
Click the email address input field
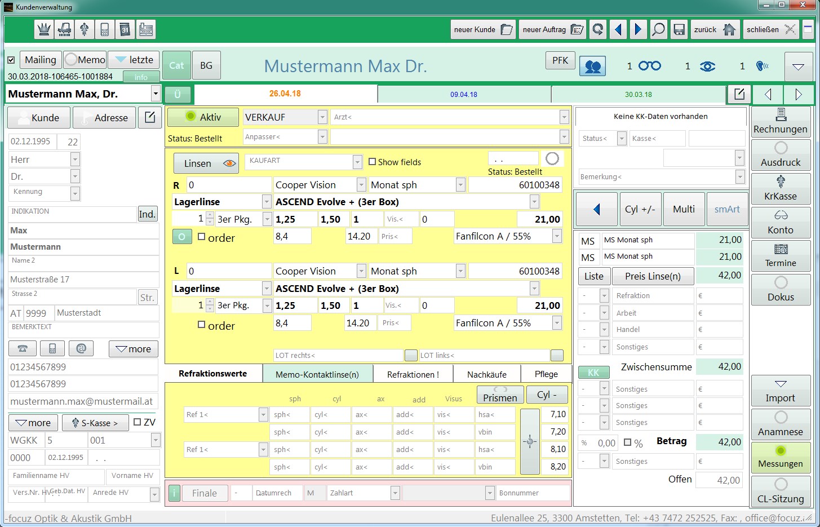[x=83, y=401]
